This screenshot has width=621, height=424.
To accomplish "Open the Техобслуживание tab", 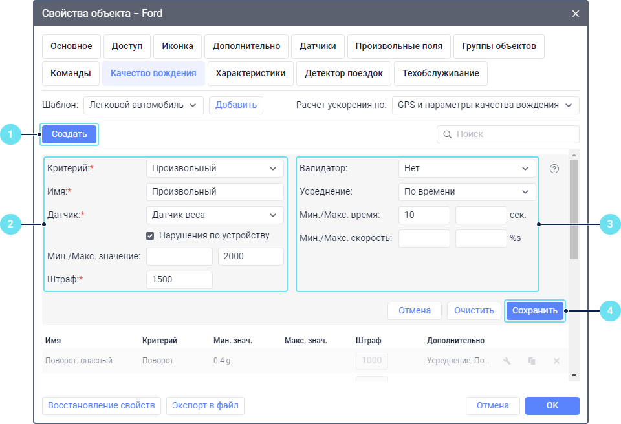I will click(441, 73).
